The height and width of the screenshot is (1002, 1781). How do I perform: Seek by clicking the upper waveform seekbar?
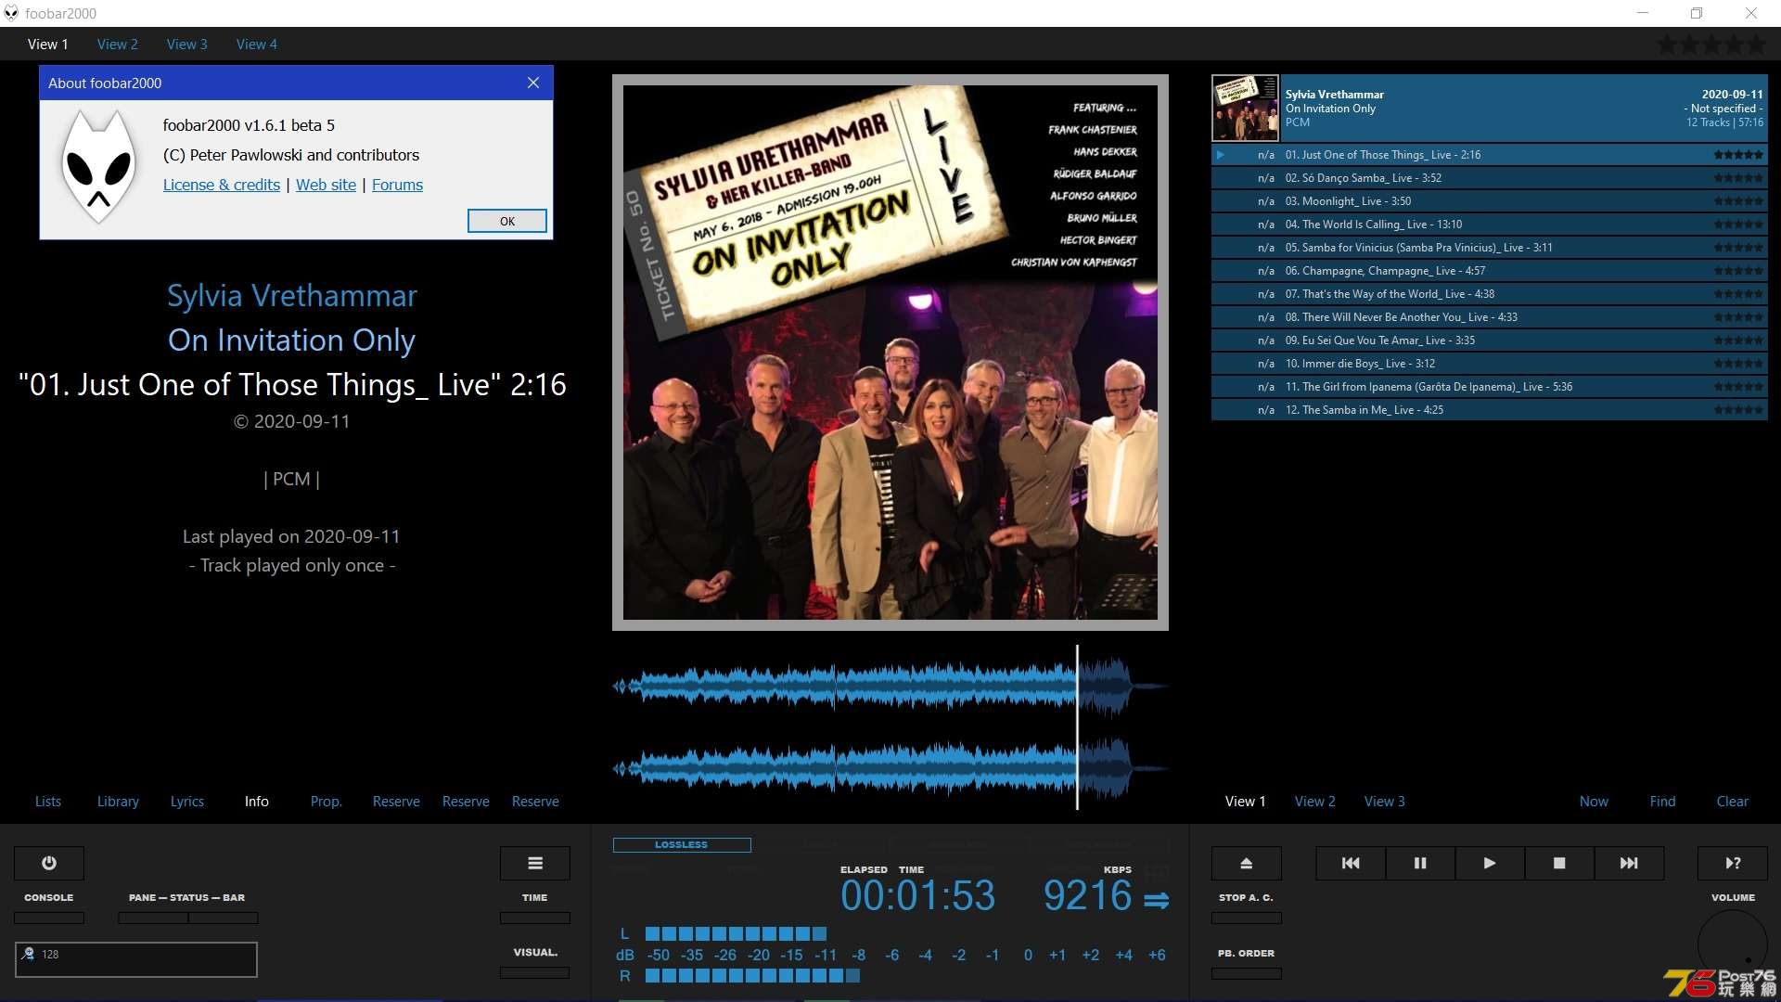tap(890, 687)
